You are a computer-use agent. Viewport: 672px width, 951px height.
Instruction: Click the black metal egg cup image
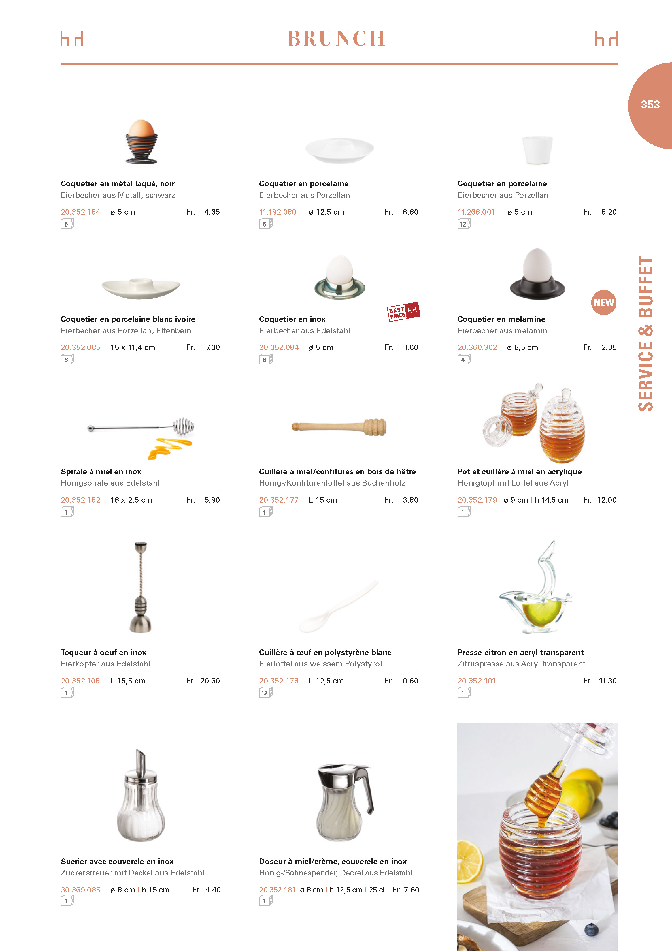(x=141, y=142)
